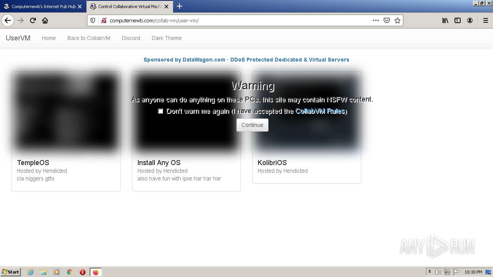
Task: Reload the current page
Action: coord(33,20)
